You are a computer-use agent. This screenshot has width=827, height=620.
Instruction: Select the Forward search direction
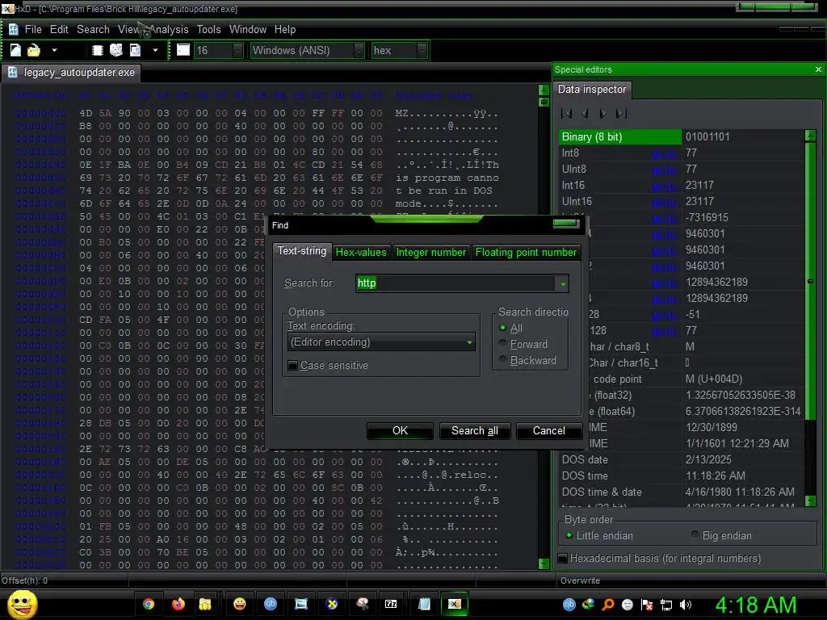point(502,344)
